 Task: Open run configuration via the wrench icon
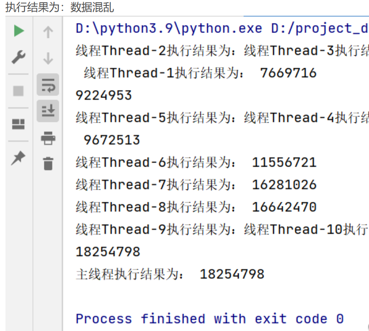pyautogui.click(x=19, y=58)
